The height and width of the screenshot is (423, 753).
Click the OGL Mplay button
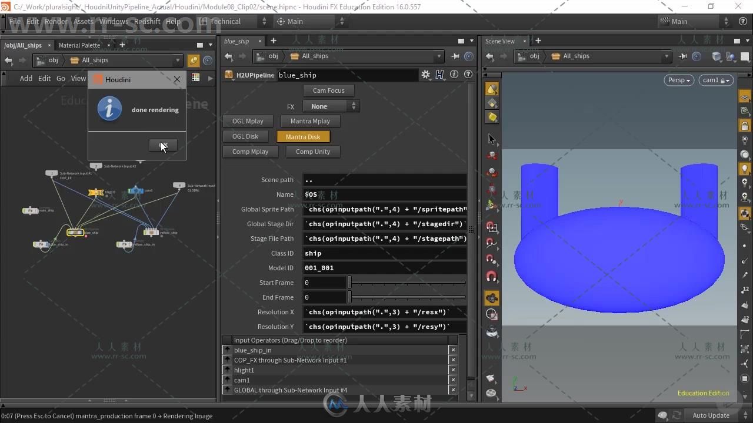point(248,121)
